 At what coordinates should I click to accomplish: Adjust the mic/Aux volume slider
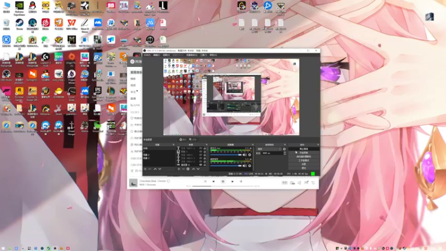pyautogui.click(x=226, y=155)
